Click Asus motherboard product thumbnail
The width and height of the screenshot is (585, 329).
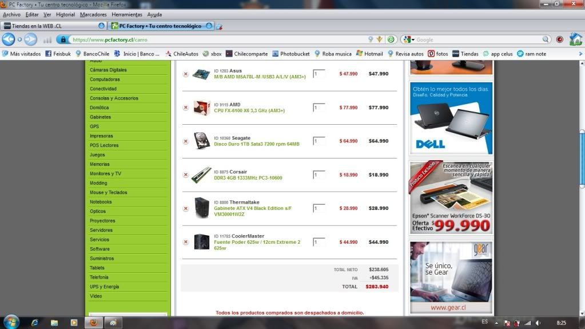point(201,74)
